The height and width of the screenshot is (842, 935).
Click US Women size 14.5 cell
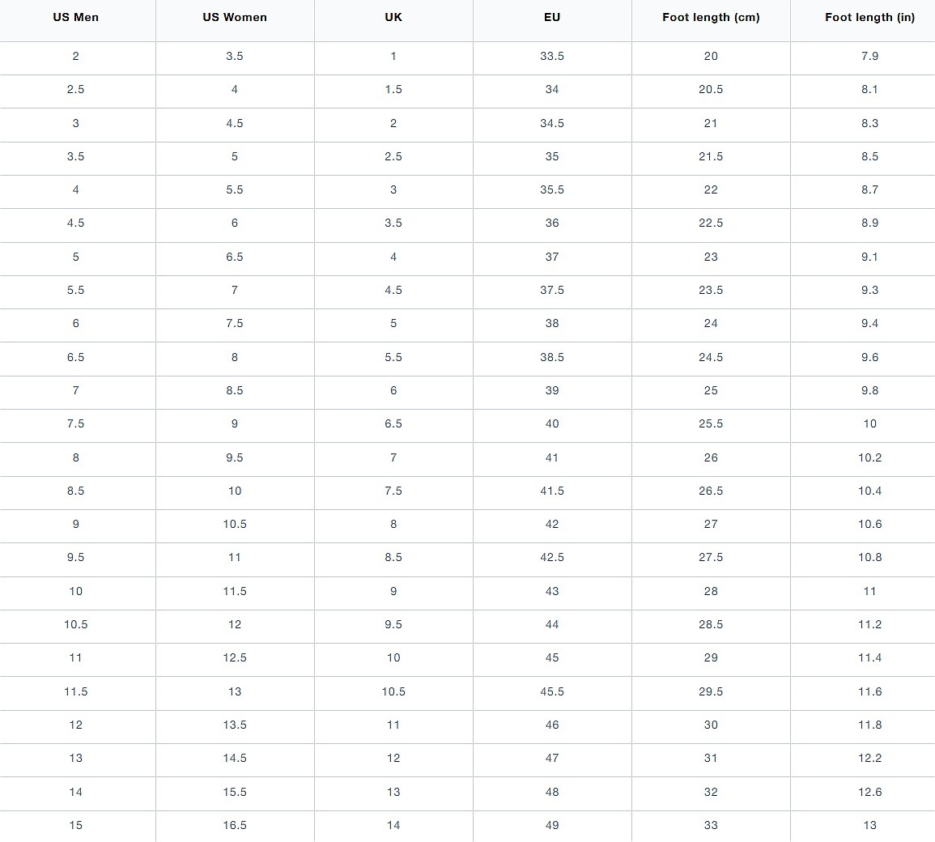pyautogui.click(x=235, y=758)
